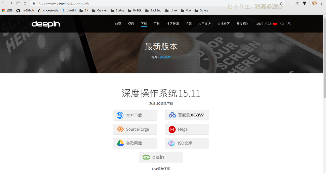Open the user account icon in site header
This screenshot has width=326, height=173.
coord(289,24)
